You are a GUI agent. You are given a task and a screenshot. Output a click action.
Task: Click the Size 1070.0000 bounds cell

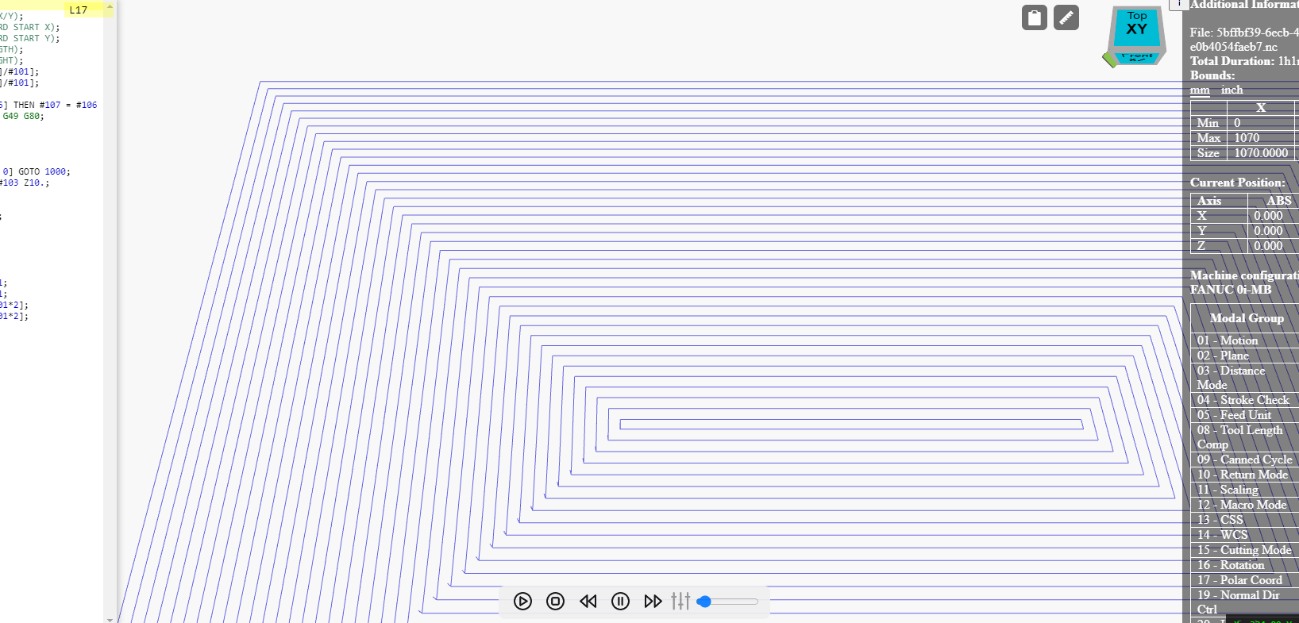pos(1261,153)
